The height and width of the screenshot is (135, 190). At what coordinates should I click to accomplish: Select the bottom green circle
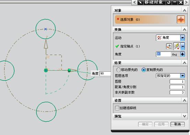click(x=46, y=112)
